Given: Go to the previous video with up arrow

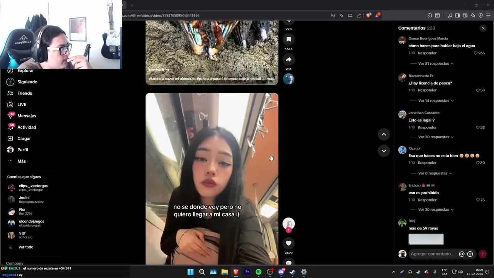Looking at the screenshot, I should click(384, 134).
